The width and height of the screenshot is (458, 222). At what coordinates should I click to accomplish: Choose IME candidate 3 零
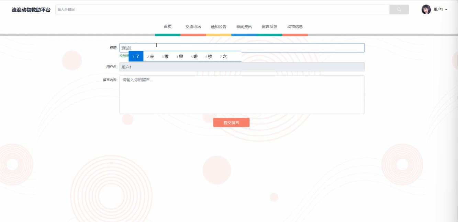point(165,57)
